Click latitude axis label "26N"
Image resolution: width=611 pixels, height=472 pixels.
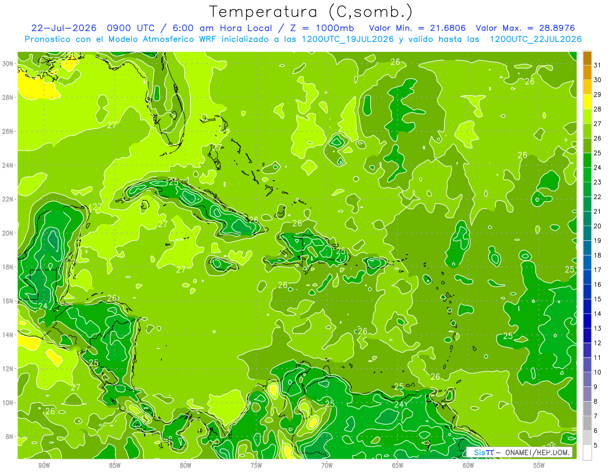click(x=9, y=131)
